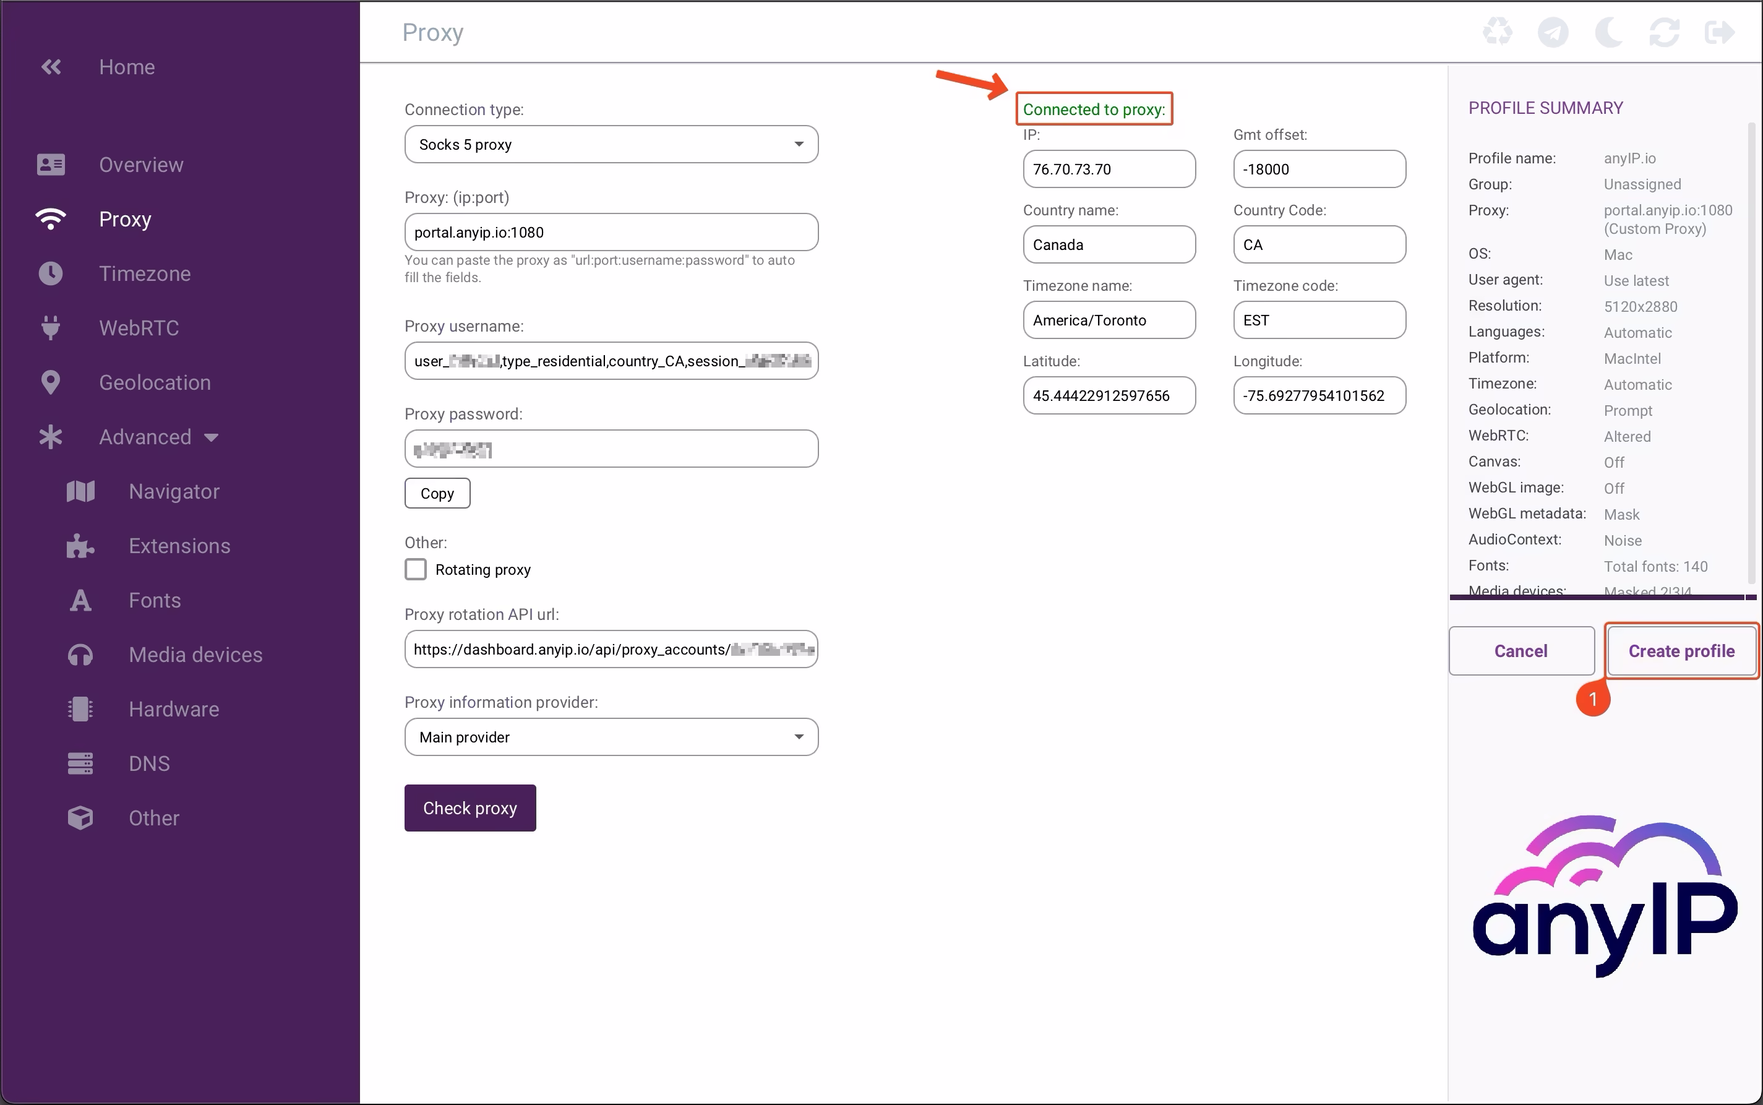The image size is (1763, 1105).
Task: Open Timezone settings via the clock icon
Action: click(x=49, y=273)
